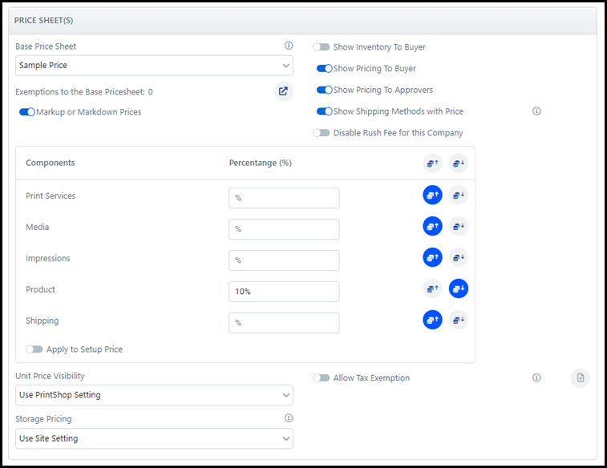Click the Shipping percentage input field

point(284,323)
